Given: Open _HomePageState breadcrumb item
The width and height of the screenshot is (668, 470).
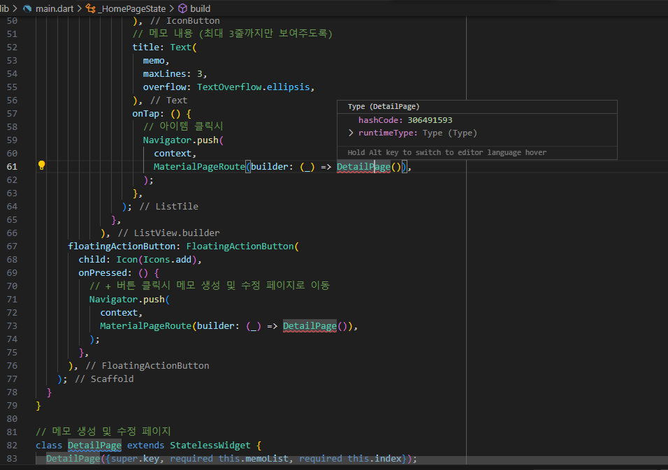Looking at the screenshot, I should [132, 8].
